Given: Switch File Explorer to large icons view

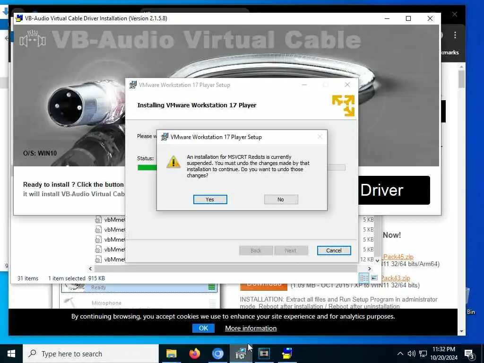Looking at the screenshot, I should (374, 278).
